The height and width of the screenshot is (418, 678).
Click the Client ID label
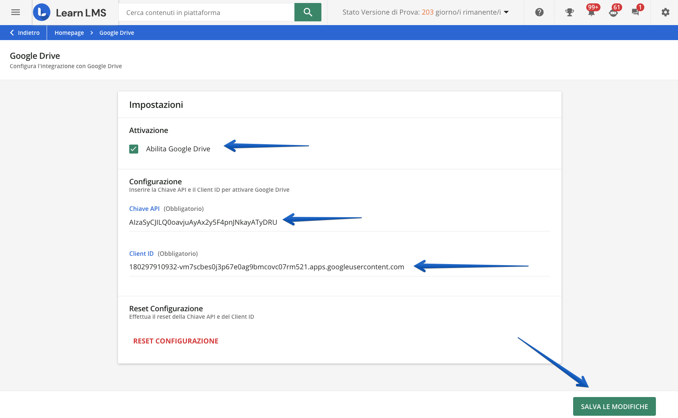[141, 254]
